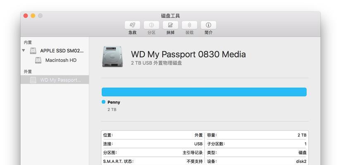Image resolution: width=341 pixels, height=165 pixels.
Task: Click the Penny partition name label
Action: click(x=114, y=102)
